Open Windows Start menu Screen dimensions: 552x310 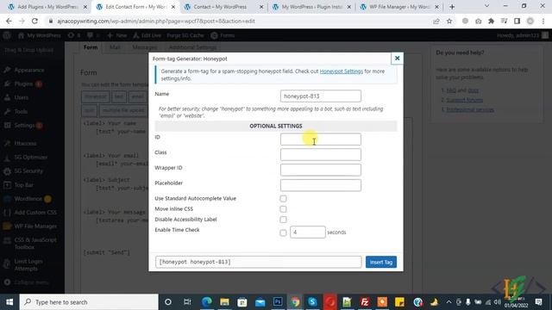(x=9, y=302)
